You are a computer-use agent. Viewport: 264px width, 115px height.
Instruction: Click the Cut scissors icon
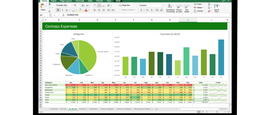coord(50,4)
